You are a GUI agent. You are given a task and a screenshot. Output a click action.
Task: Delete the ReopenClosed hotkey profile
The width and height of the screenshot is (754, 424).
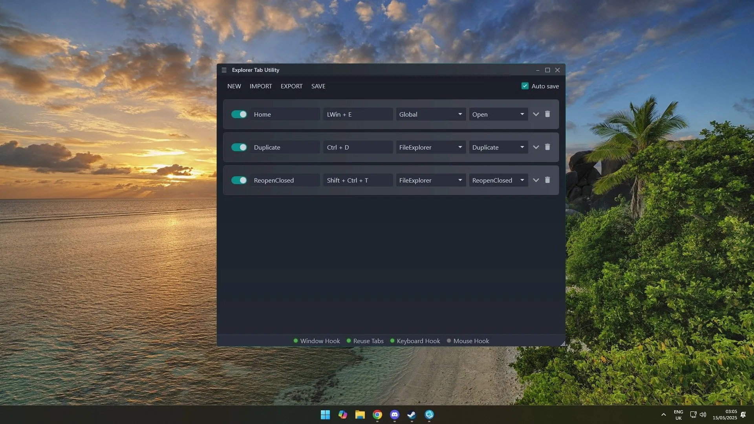click(547, 180)
